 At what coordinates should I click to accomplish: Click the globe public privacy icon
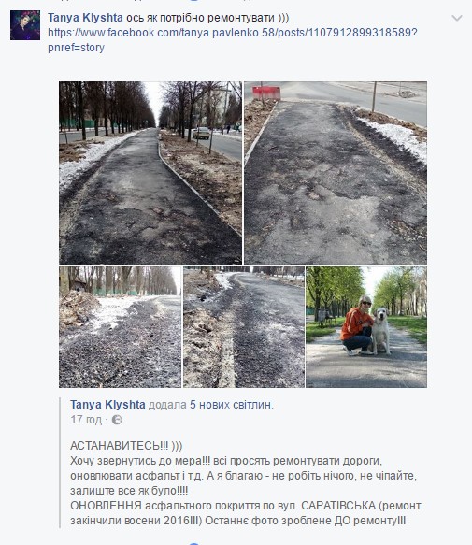117,420
